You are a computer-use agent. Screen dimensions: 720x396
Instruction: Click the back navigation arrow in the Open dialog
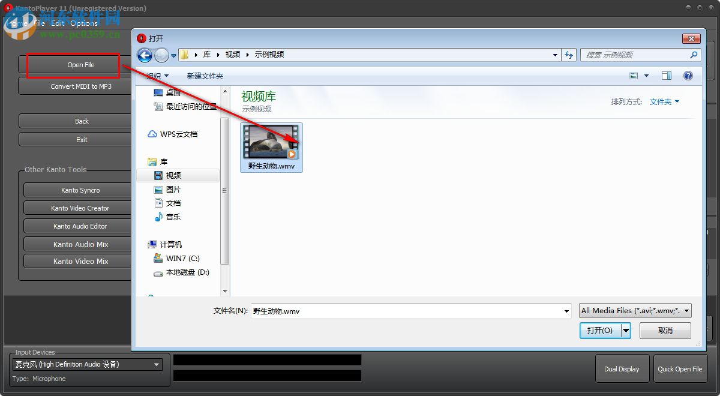(145, 55)
